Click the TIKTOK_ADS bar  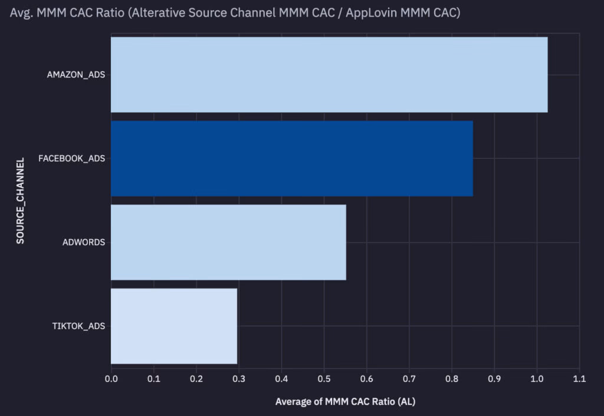pyautogui.click(x=174, y=325)
